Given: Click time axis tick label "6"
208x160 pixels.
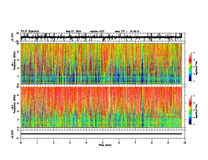Looking at the screenshot, I should (x=119, y=143).
